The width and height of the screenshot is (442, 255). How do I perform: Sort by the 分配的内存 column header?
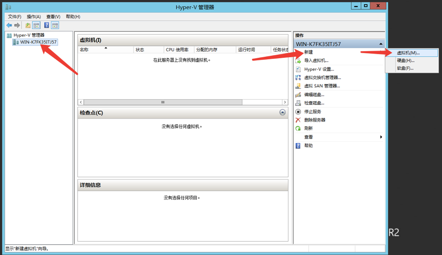pos(215,50)
